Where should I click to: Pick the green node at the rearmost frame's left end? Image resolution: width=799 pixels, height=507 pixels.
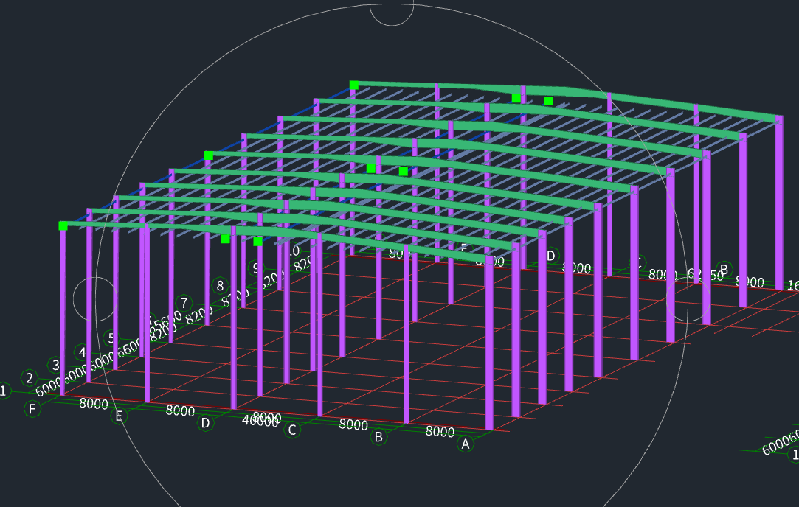[x=353, y=85]
